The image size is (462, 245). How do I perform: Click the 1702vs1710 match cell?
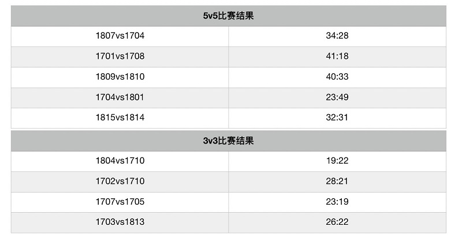[120, 182]
